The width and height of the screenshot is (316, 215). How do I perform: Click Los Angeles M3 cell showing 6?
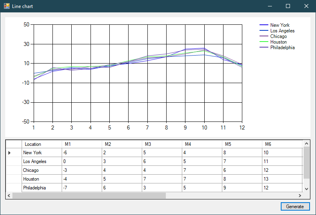[162, 161]
